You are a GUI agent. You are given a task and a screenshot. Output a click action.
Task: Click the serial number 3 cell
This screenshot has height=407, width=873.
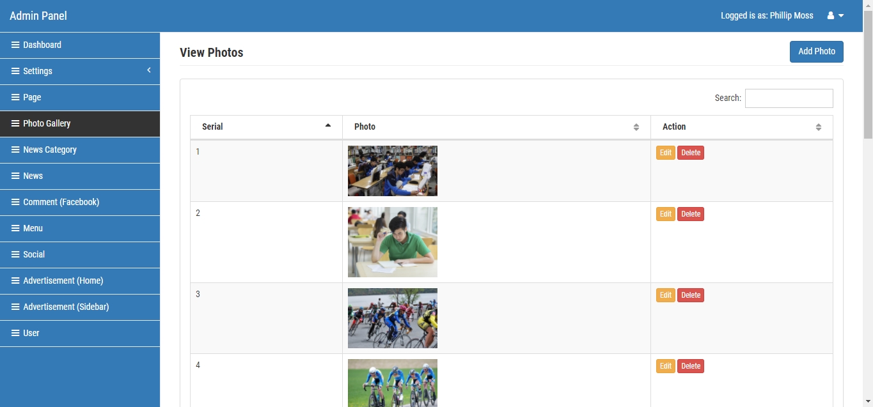point(266,318)
